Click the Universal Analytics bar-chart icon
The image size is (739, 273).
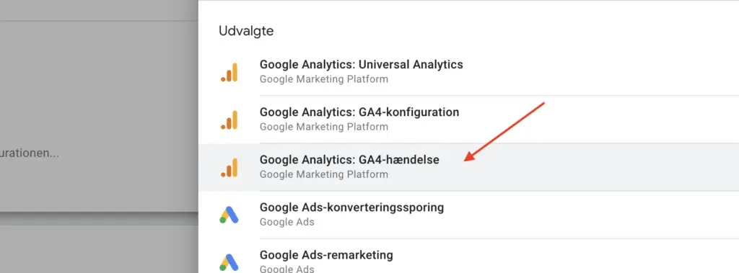click(x=229, y=73)
